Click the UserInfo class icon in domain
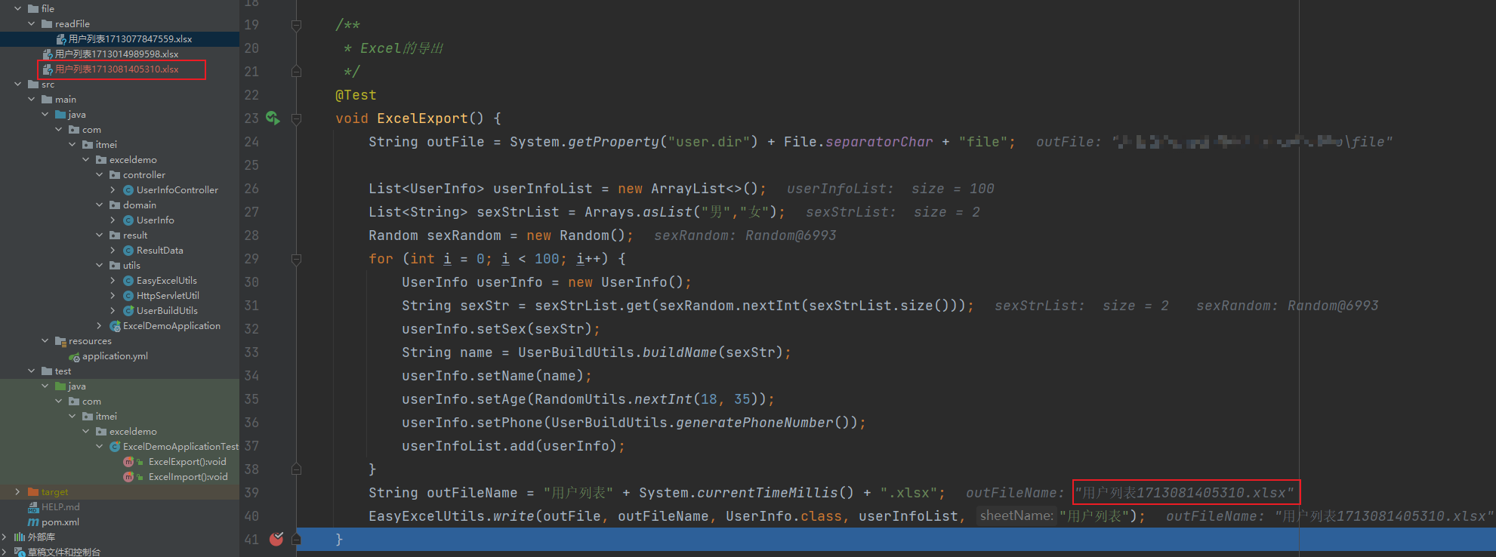This screenshot has height=557, width=1496. 128,220
